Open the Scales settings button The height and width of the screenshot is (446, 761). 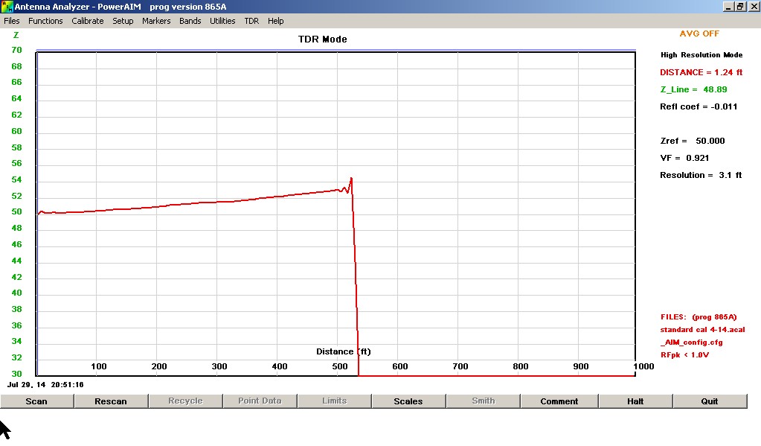408,401
